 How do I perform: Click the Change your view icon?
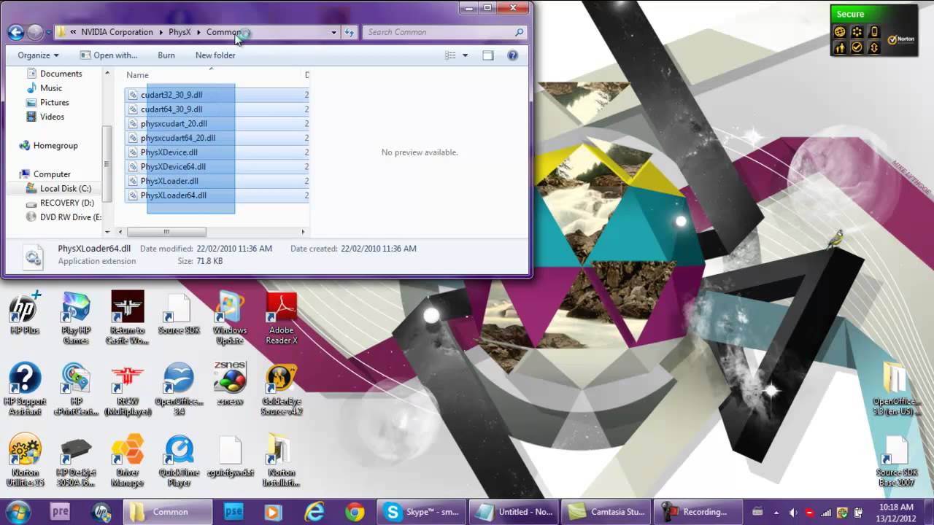coord(450,55)
